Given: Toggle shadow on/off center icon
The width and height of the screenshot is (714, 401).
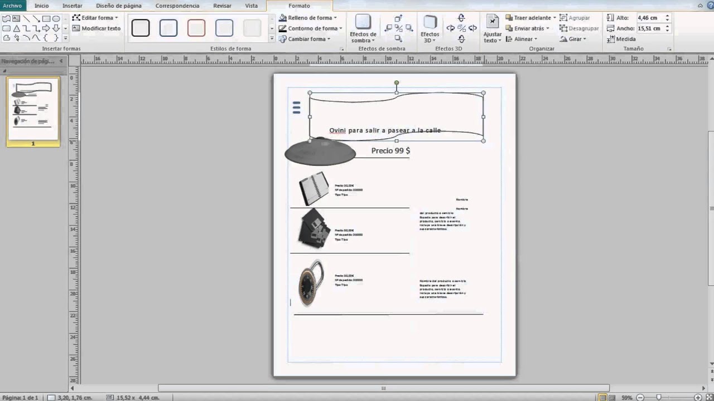Looking at the screenshot, I should (x=398, y=28).
